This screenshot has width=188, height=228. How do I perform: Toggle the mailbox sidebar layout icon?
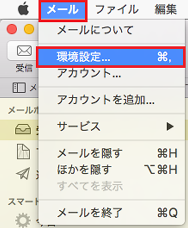point(19,88)
